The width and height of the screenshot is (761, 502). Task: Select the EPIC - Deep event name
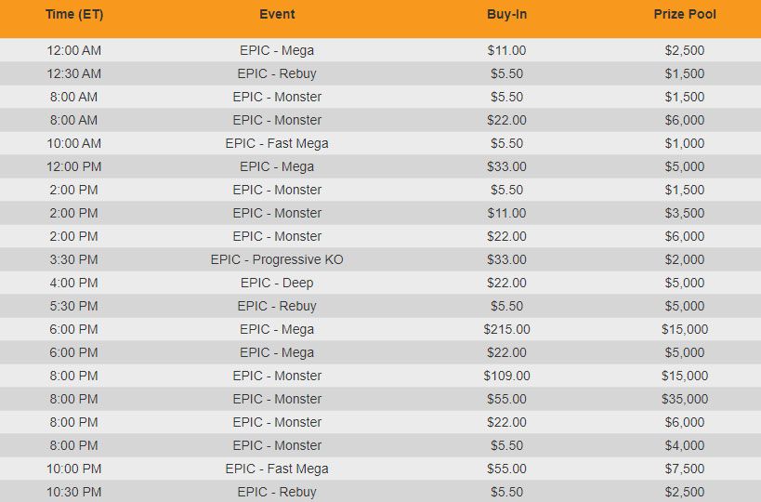pyautogui.click(x=277, y=283)
